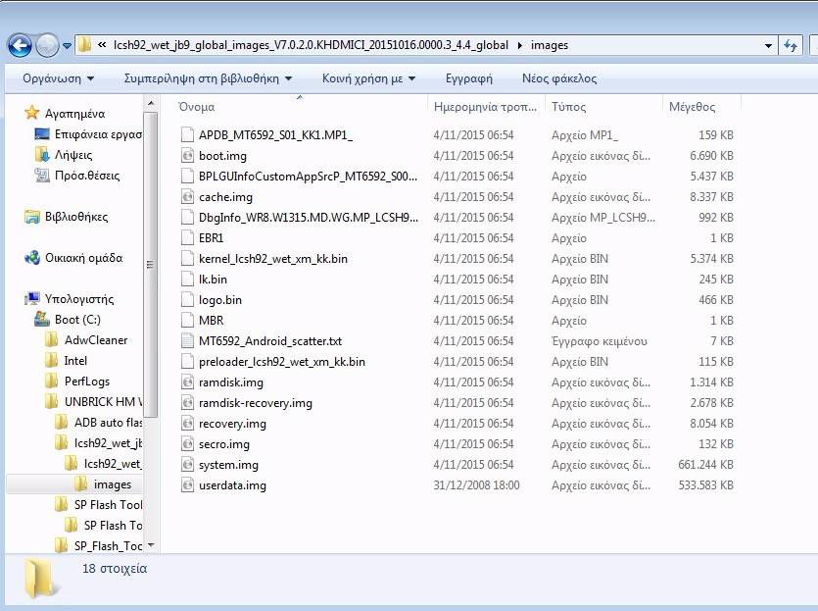Select the Boot (C:) drive in tree

[x=77, y=320]
